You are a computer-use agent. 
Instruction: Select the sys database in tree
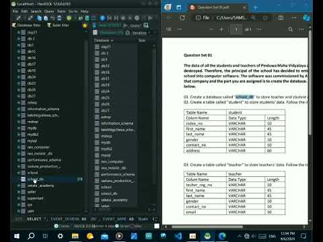click(30, 204)
